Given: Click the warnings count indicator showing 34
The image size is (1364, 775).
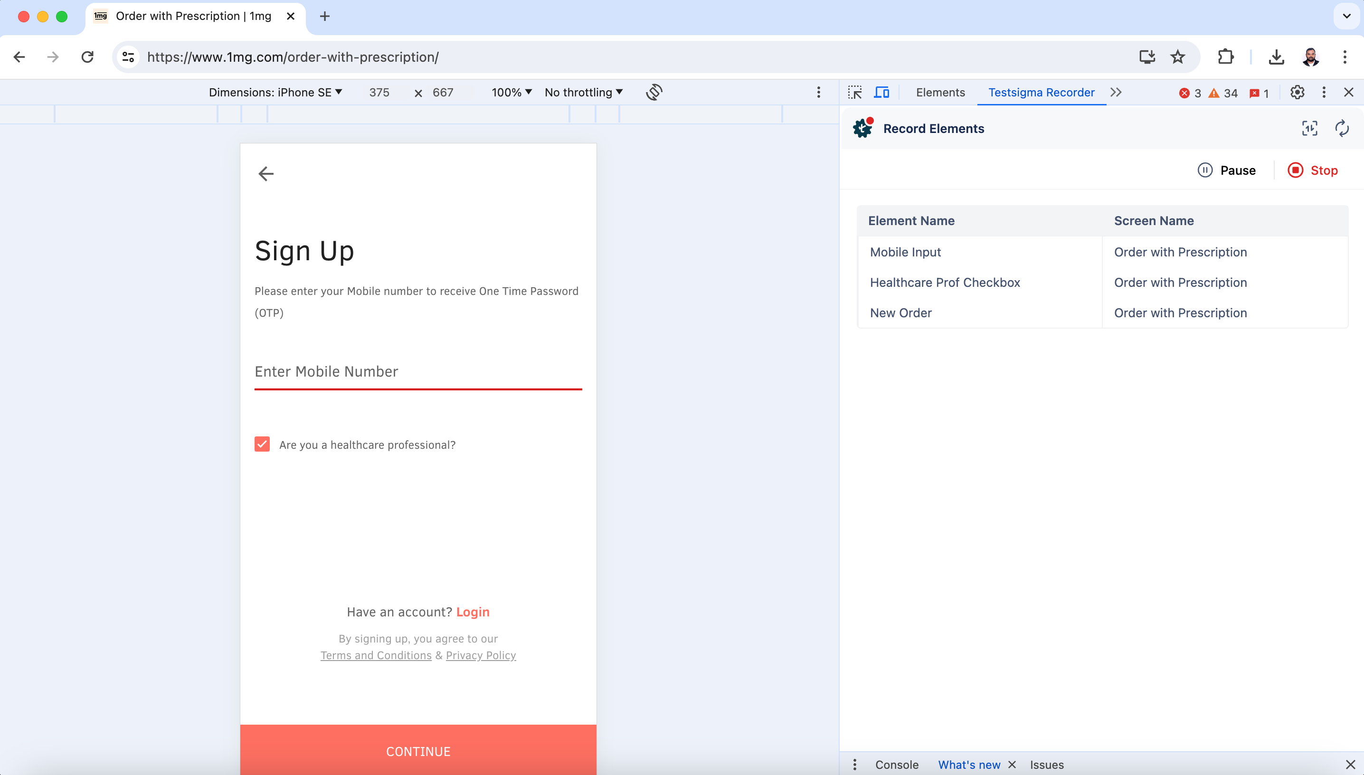Looking at the screenshot, I should pos(1223,93).
